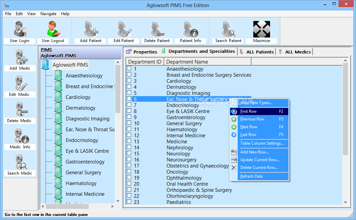The width and height of the screenshot is (356, 220).
Task: Click the Dermatology building icon in tree
Action: click(58, 108)
